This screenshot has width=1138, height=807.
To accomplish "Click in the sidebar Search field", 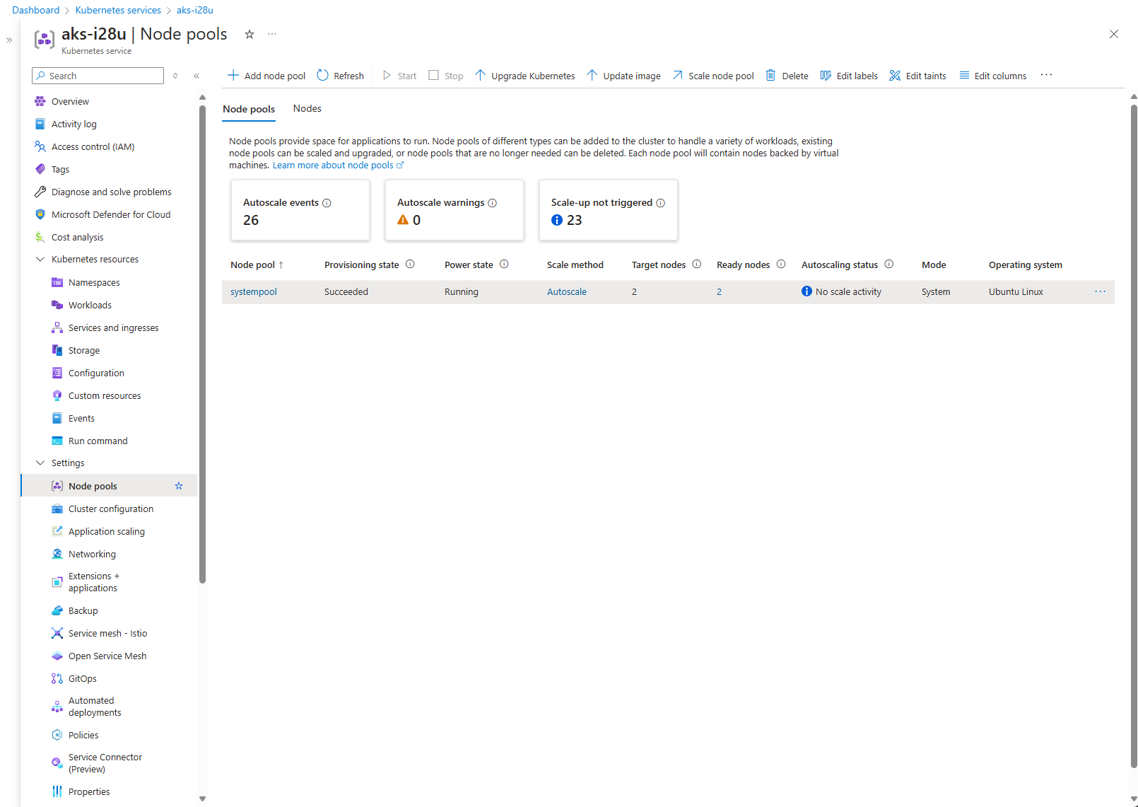I will click(x=99, y=76).
